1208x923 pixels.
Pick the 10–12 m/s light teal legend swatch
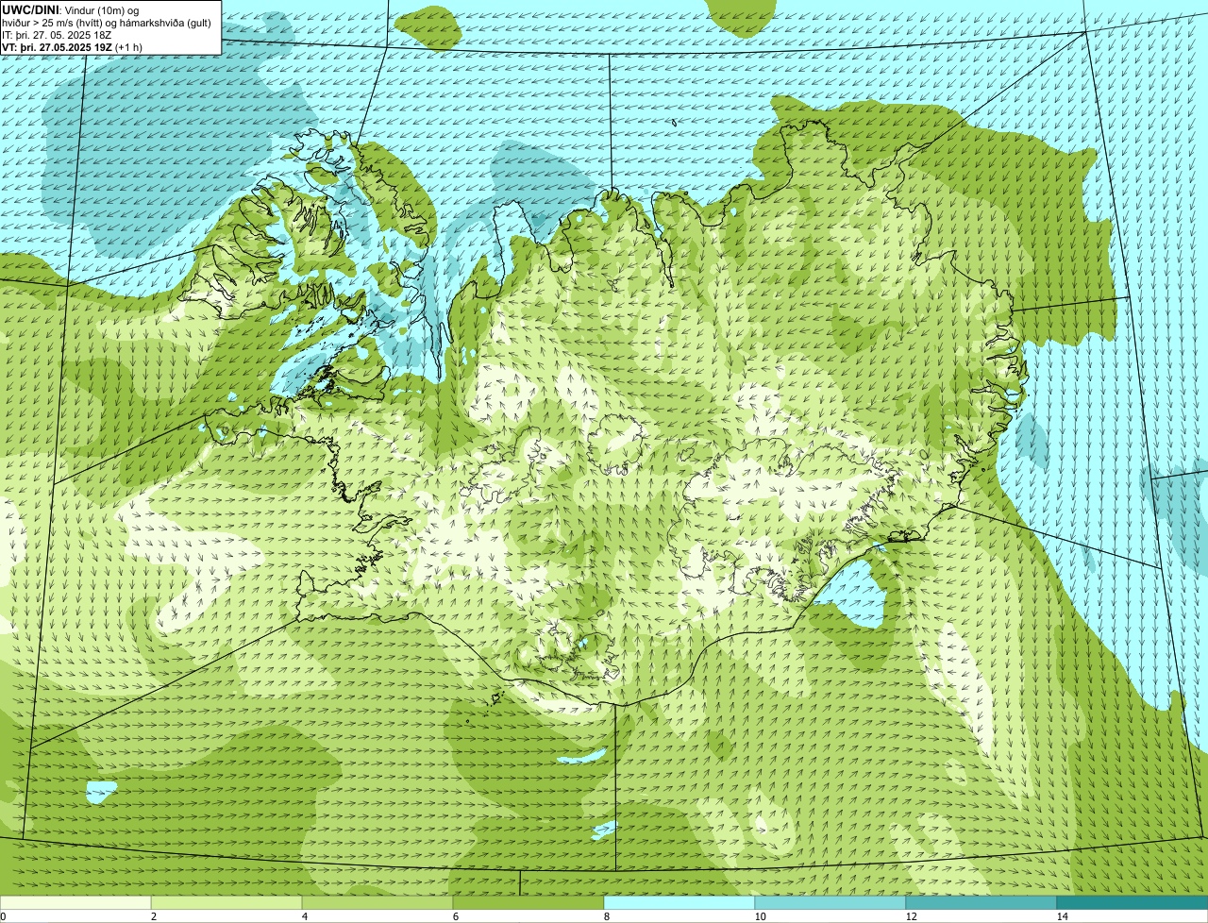pyautogui.click(x=830, y=902)
